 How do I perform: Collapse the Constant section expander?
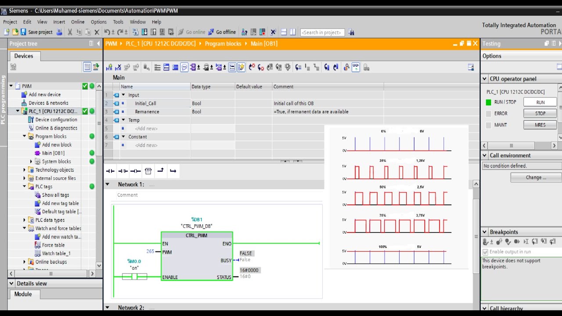123,136
